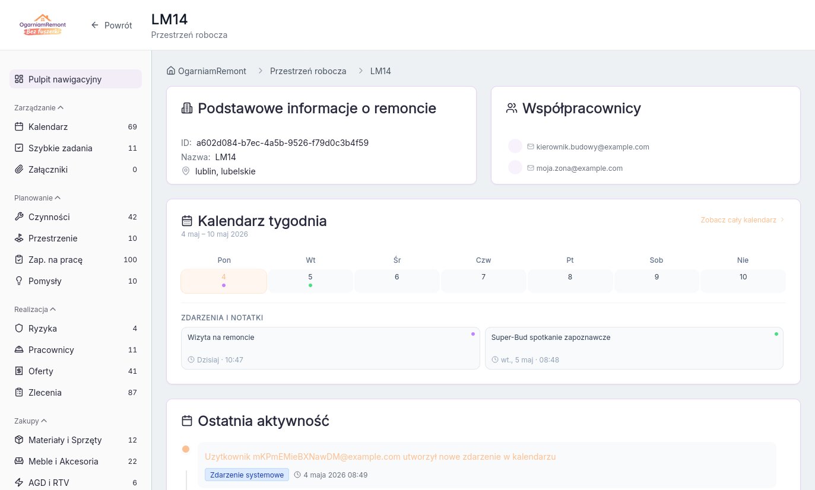Select Saturday 9 in the week calendar
Viewport: 815px width, 490px height.
(657, 281)
